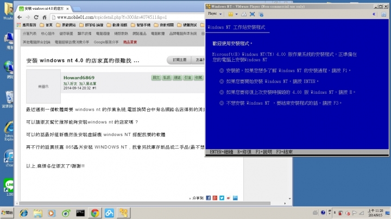Open the command prompt icon on the taskbar

point(80,213)
